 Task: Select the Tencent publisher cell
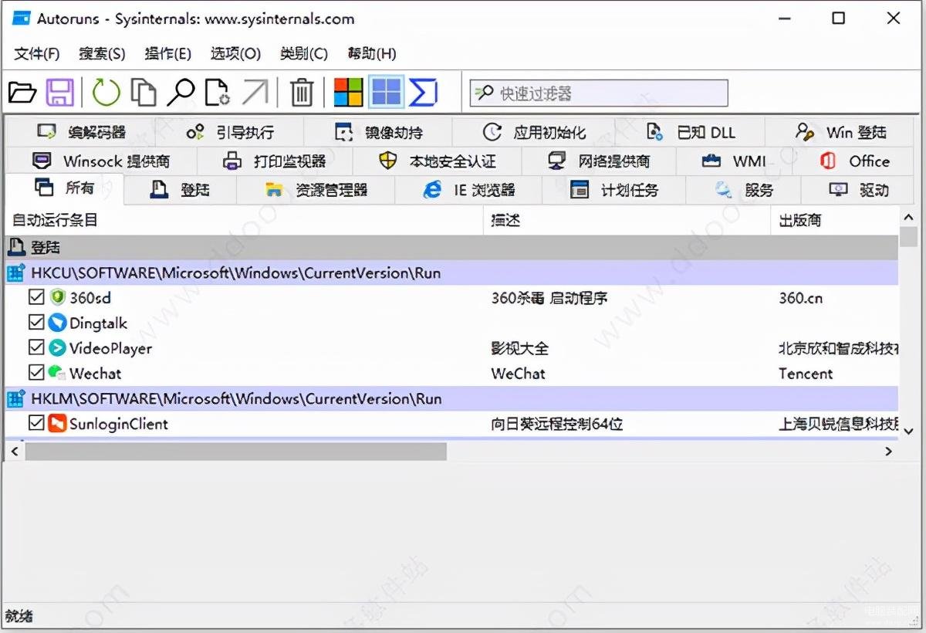pos(806,374)
